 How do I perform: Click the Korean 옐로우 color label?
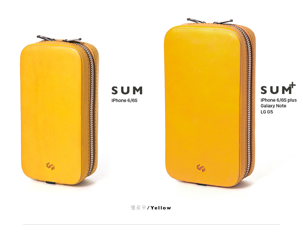click(138, 208)
